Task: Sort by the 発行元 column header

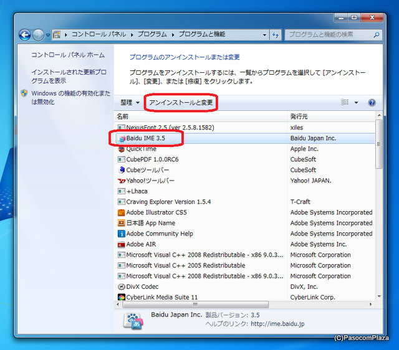Action: pos(331,116)
